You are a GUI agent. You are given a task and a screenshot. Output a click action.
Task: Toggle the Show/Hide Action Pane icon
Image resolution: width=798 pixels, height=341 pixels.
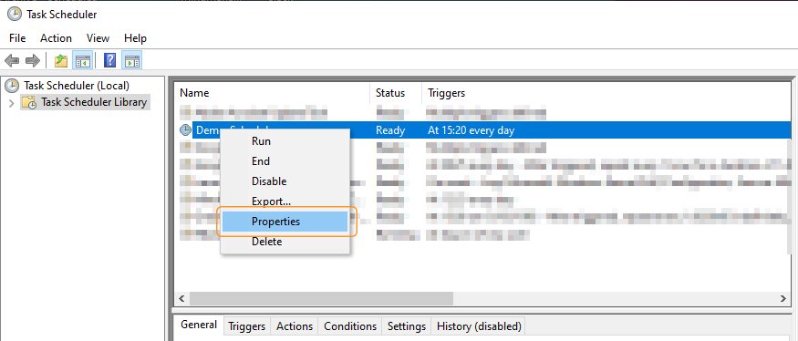tap(132, 61)
